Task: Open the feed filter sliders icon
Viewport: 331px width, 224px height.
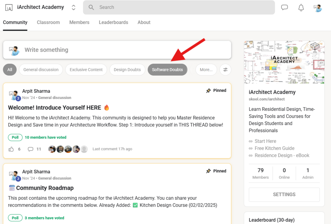Action: click(x=226, y=70)
